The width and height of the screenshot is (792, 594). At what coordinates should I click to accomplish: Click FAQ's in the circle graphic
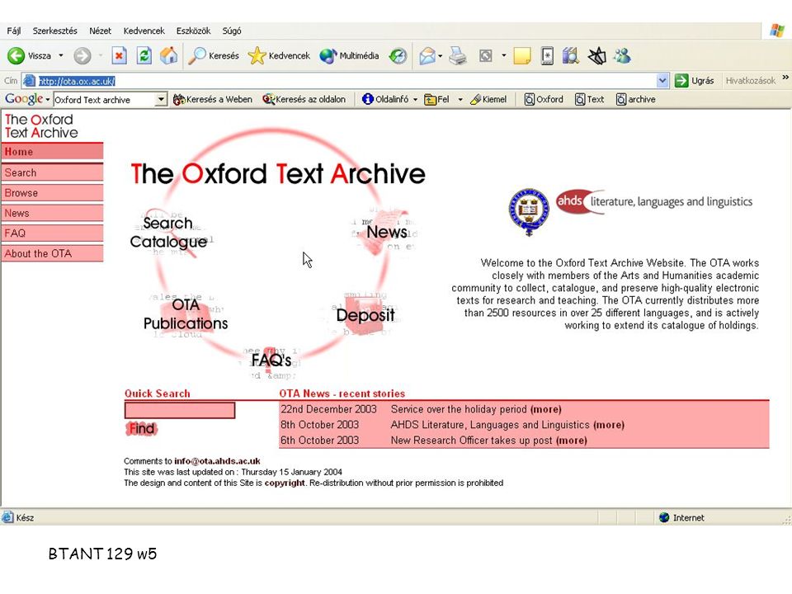click(x=271, y=360)
